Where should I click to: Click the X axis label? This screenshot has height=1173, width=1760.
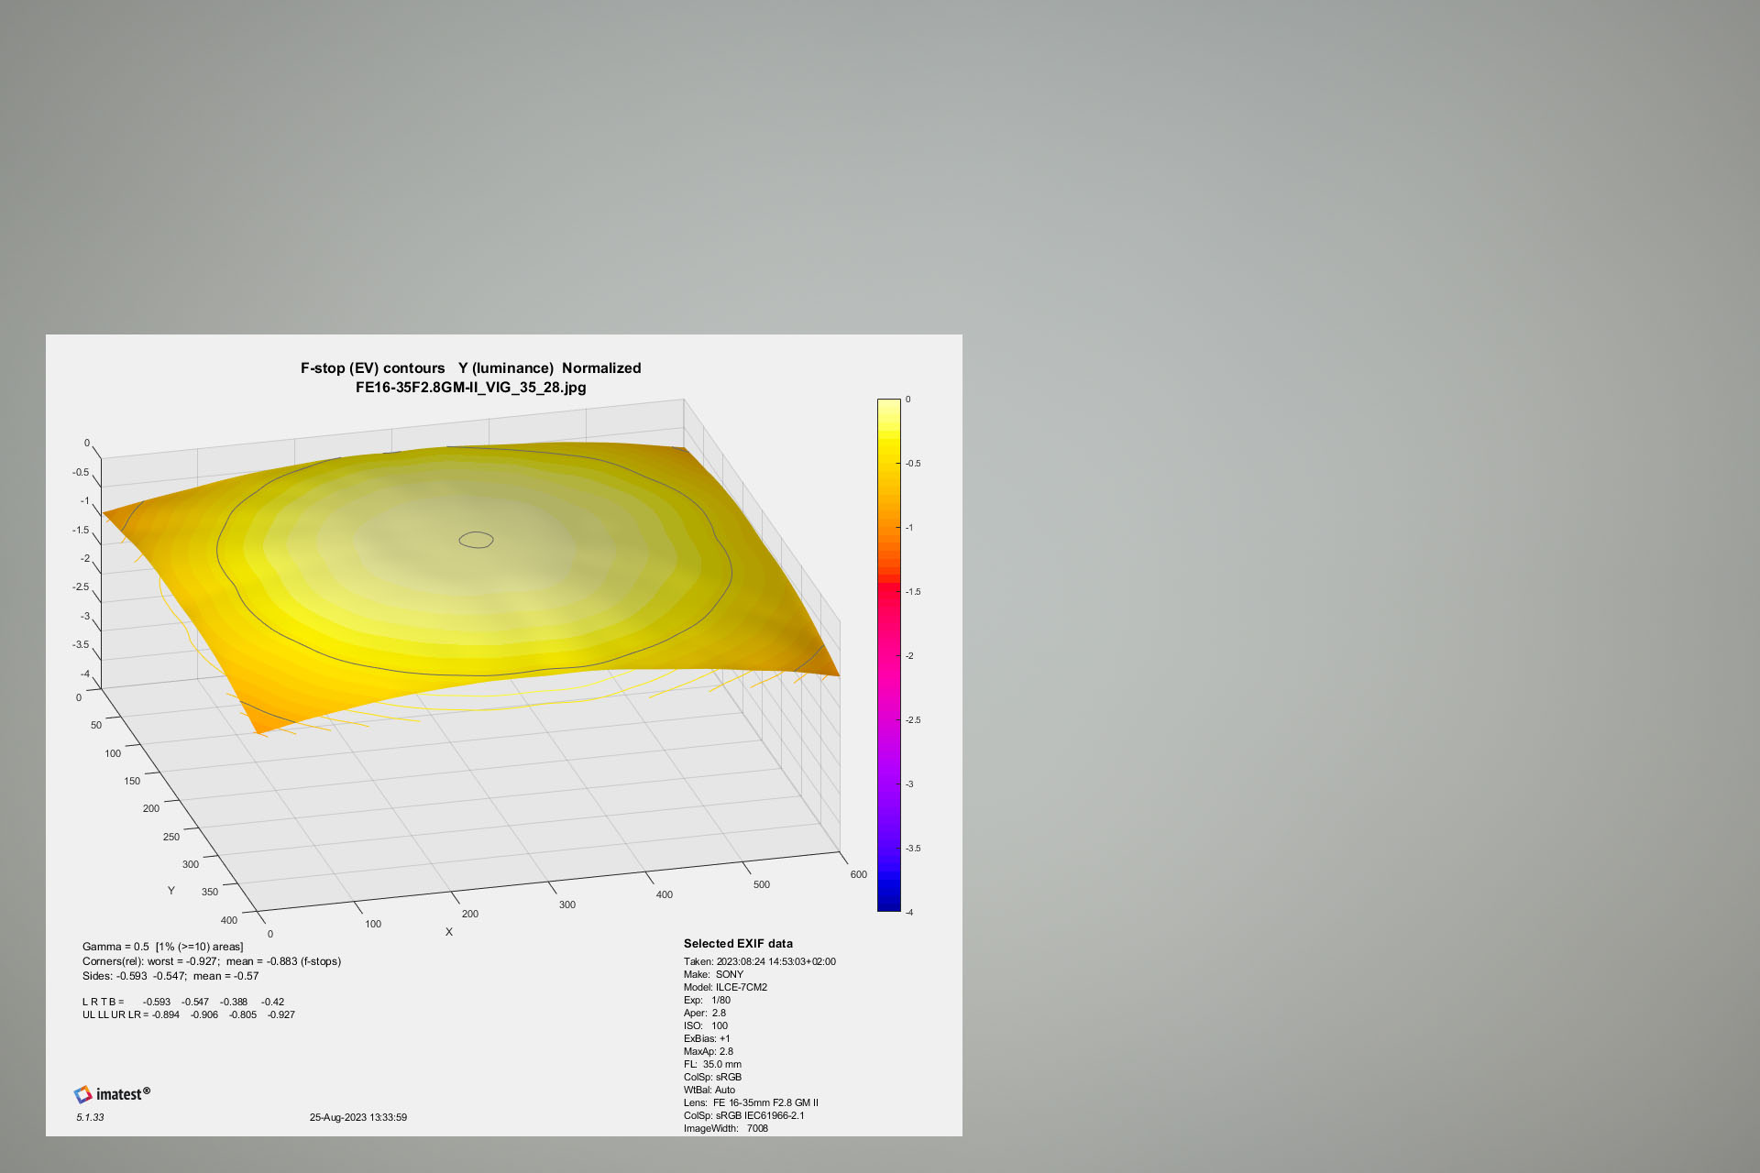(x=449, y=932)
